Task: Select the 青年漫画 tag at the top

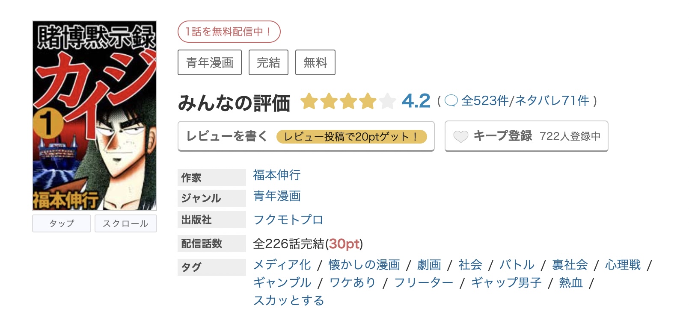Action: click(x=209, y=62)
